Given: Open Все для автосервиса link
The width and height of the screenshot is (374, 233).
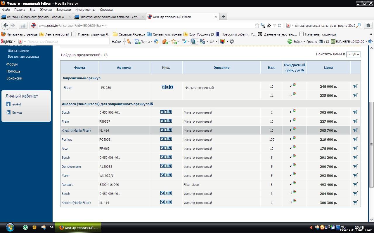Looking at the screenshot, I should (x=23, y=57).
